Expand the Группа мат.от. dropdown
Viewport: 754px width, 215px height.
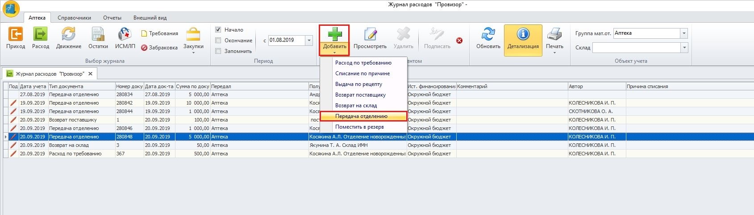coord(683,33)
